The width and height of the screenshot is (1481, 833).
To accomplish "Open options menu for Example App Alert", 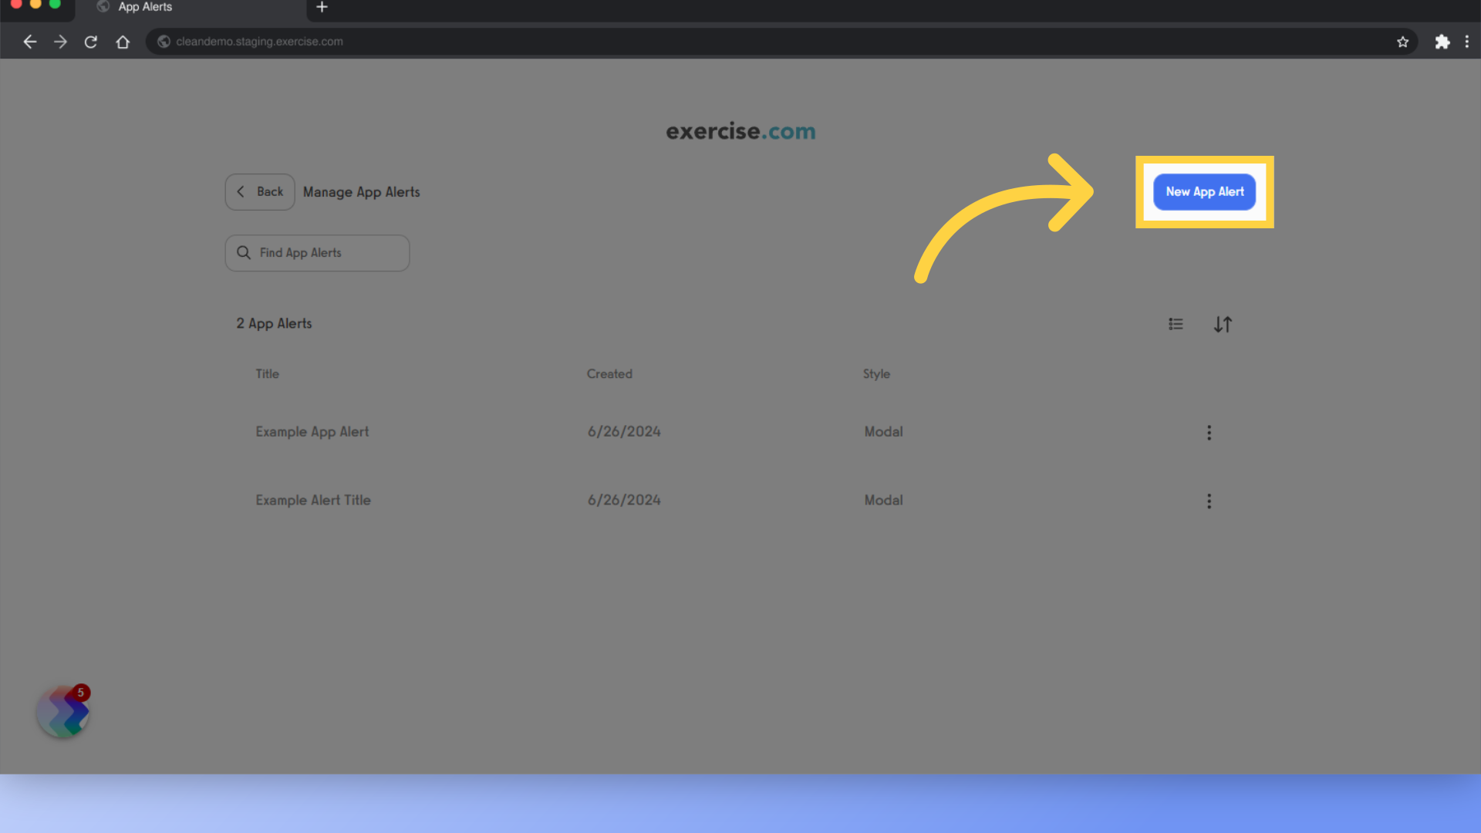I will click(1209, 432).
